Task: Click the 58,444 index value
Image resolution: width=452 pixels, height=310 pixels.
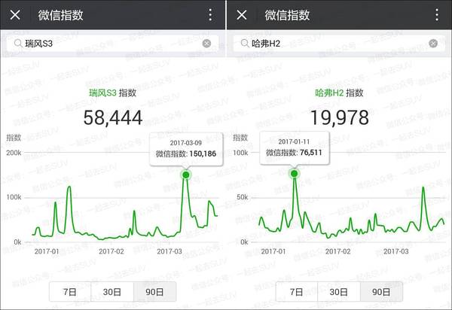Action: point(113,117)
